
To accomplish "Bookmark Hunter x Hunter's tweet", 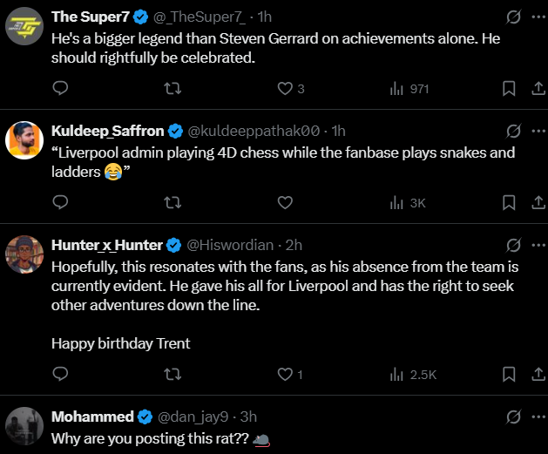I will coord(509,374).
